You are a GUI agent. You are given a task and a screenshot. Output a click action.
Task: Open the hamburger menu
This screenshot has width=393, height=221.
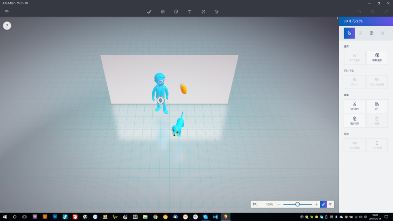pyautogui.click(x=7, y=12)
